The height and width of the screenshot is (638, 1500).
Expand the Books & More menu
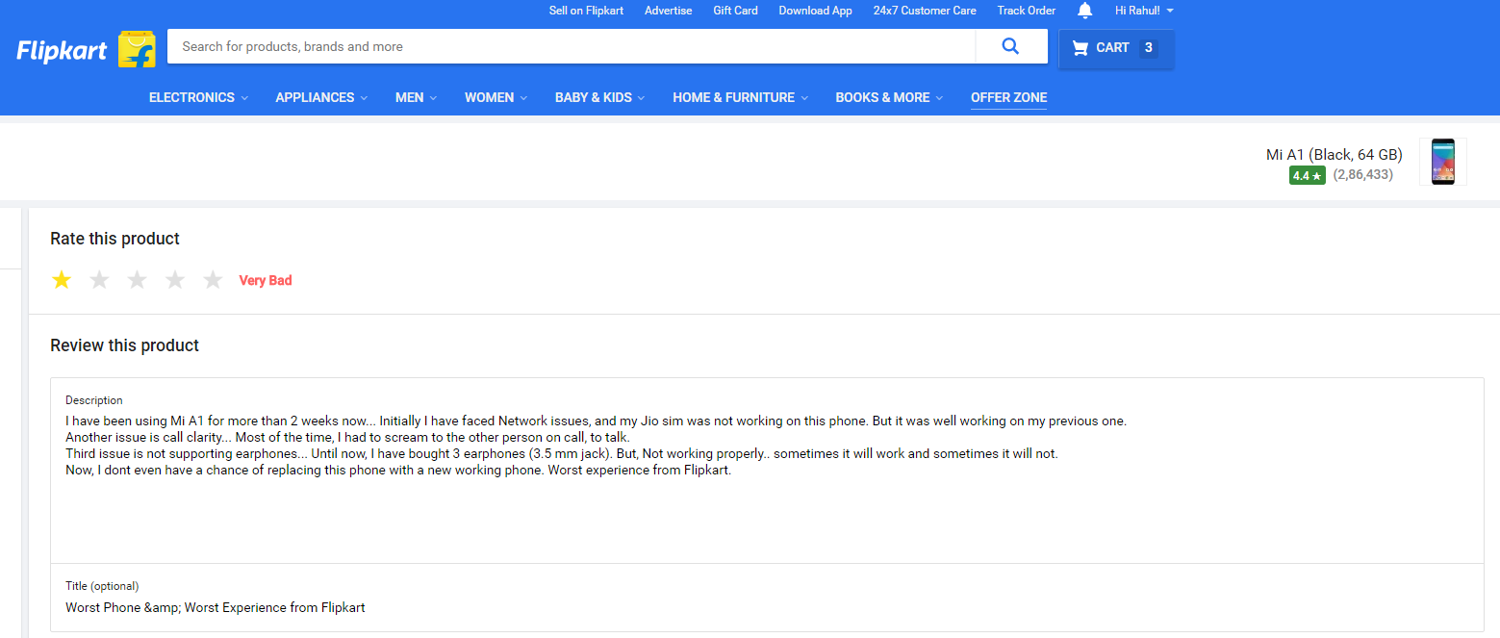889,97
